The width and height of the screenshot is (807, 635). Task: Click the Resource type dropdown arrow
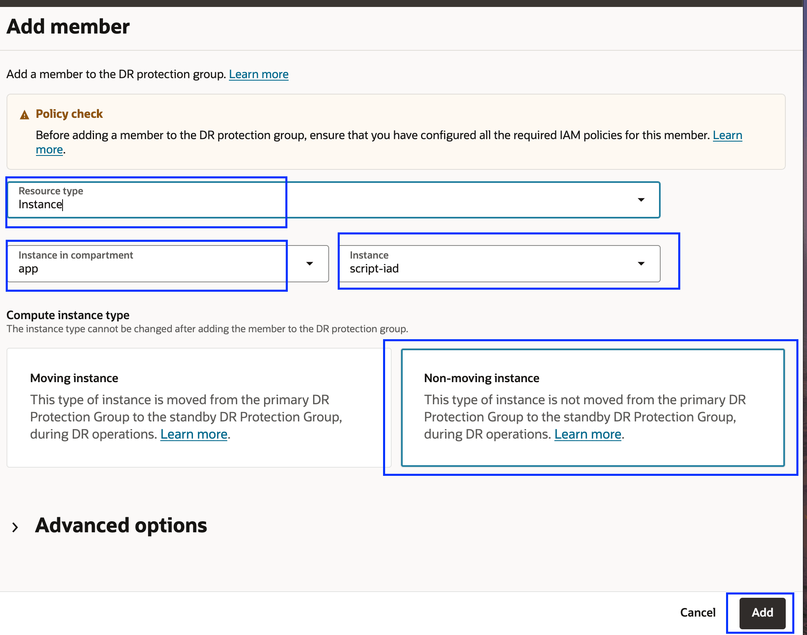tap(641, 200)
